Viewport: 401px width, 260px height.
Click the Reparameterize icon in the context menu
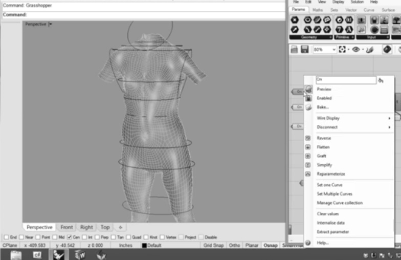tap(308, 174)
